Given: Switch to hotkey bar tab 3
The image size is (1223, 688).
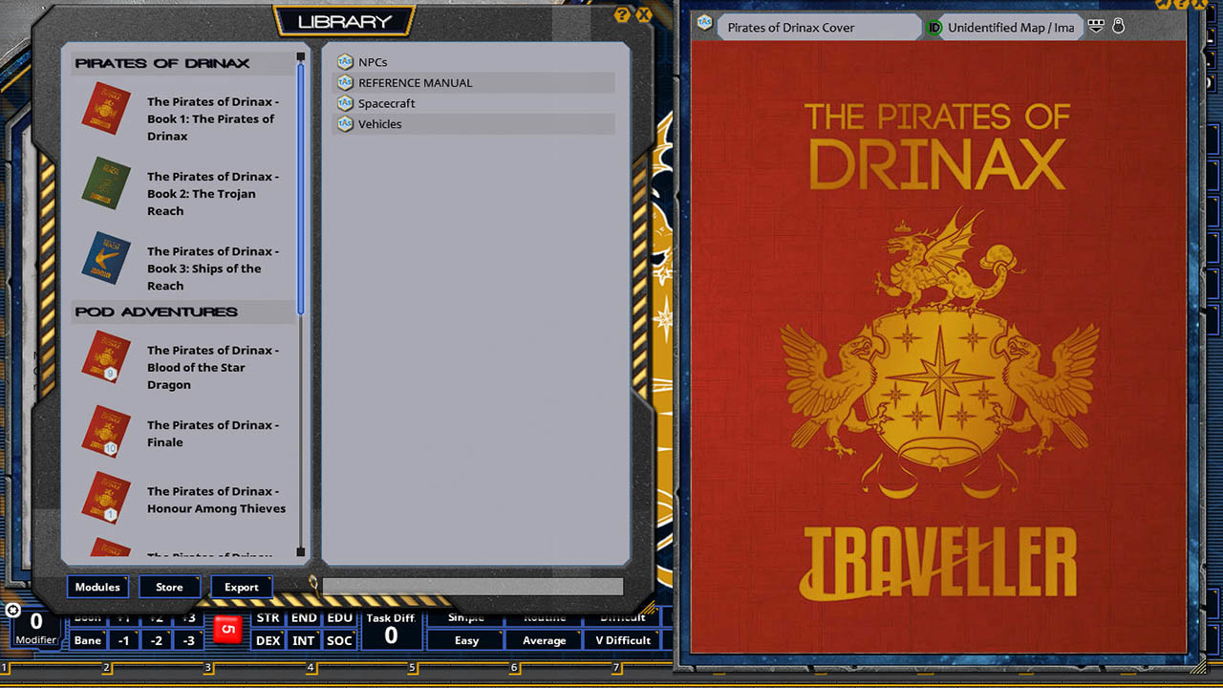Looking at the screenshot, I should [x=207, y=670].
